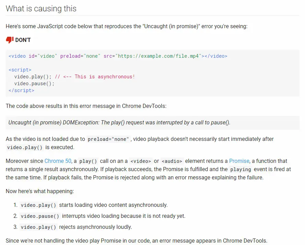305x245 pixels.
Task: Open the Chrome 50 link
Action: point(58,161)
